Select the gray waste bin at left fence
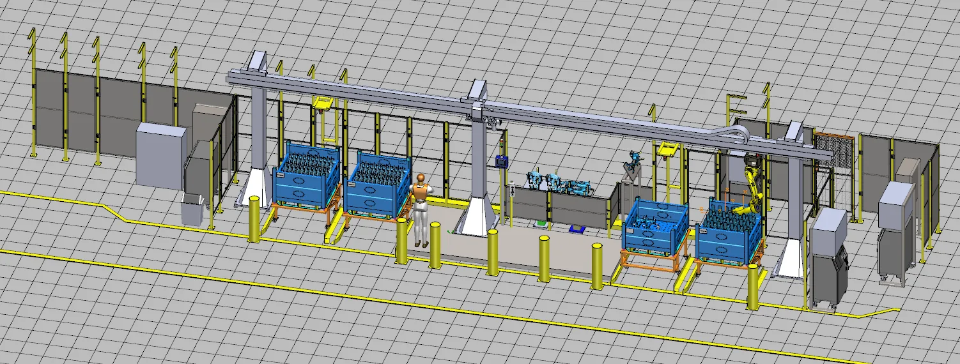The width and height of the screenshot is (960, 364). 192,209
